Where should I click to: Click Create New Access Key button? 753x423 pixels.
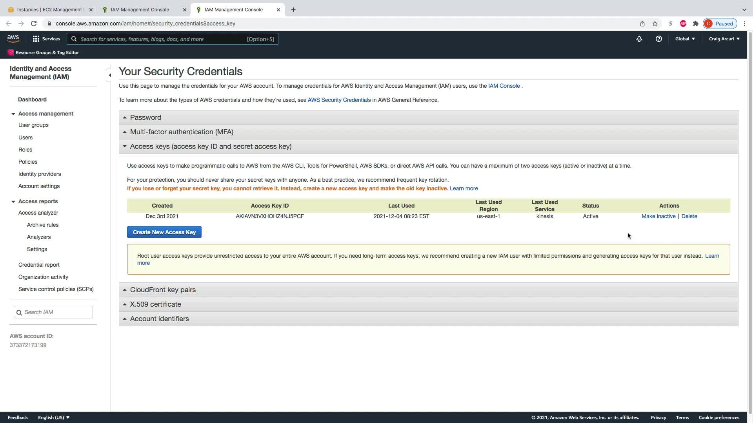(x=164, y=232)
